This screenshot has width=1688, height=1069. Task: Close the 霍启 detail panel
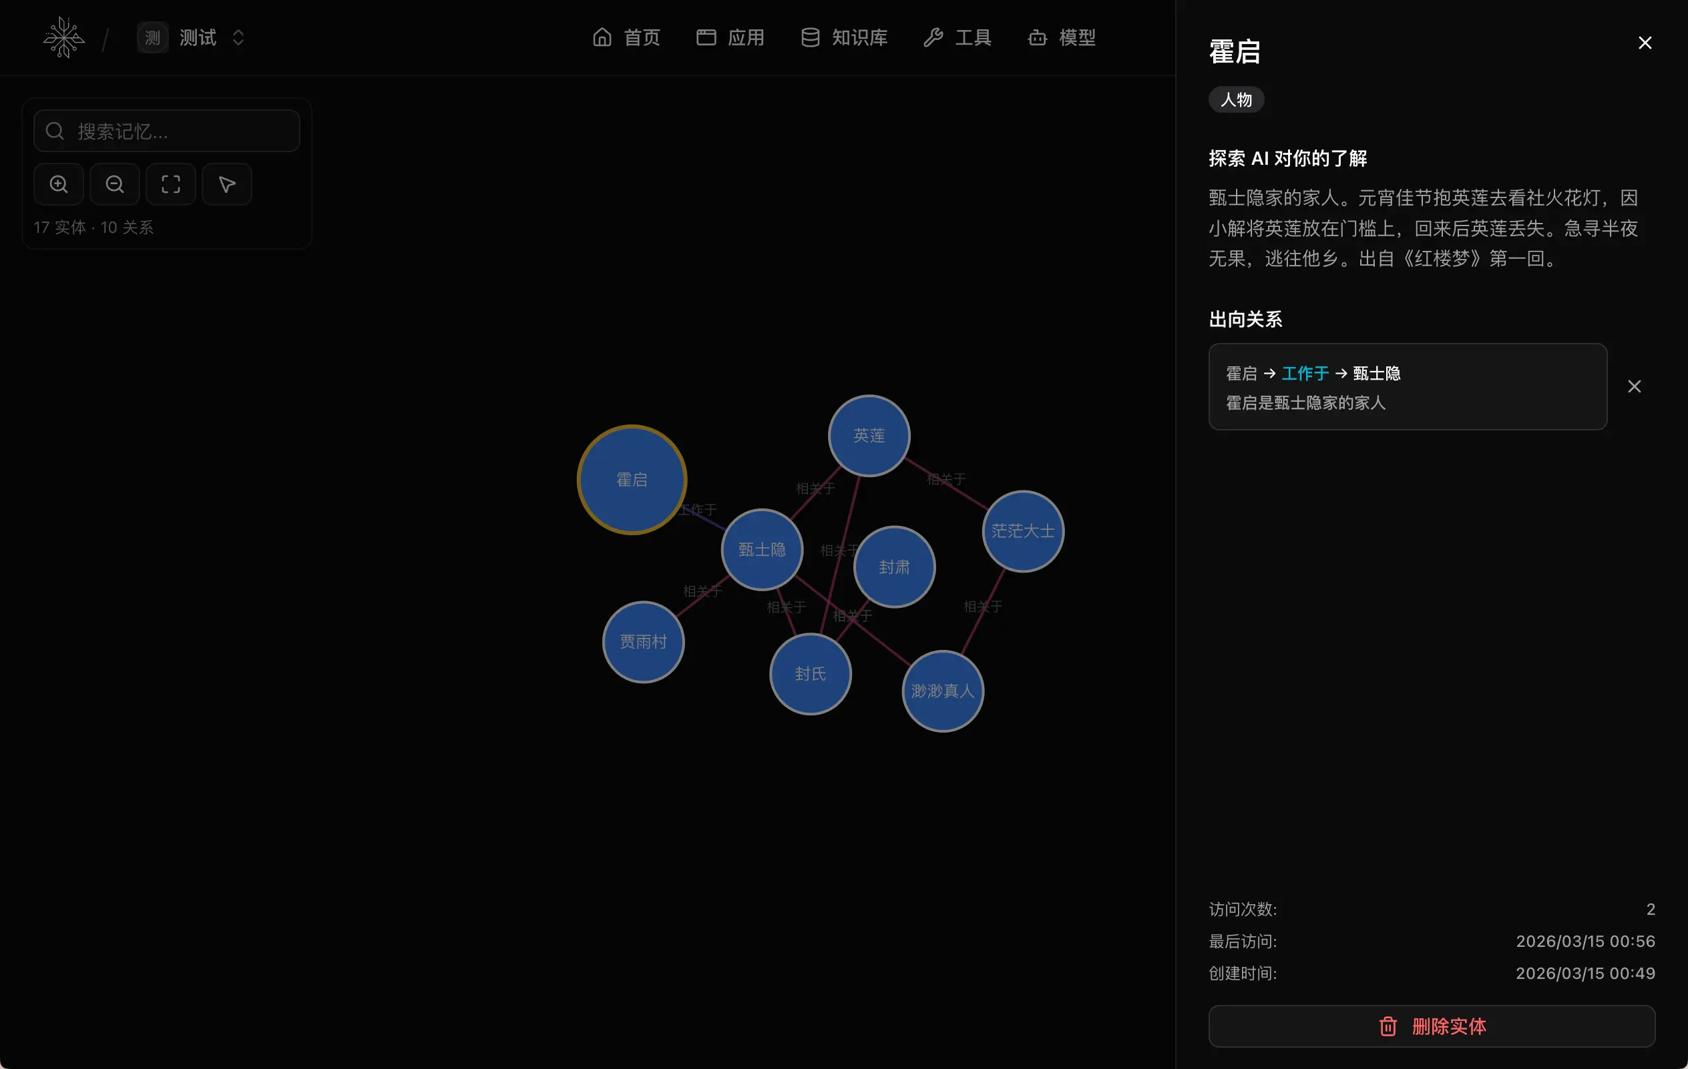coord(1645,43)
